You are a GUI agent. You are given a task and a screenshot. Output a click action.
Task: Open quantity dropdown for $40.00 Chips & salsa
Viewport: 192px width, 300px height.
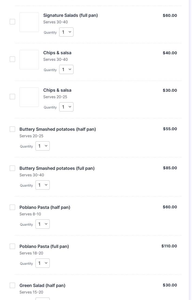(x=66, y=69)
